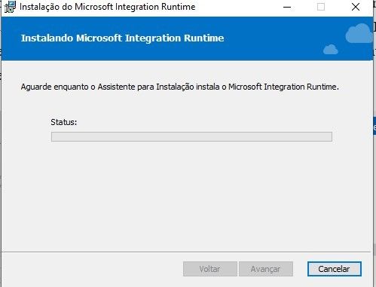Click the window title 'Instalação do Microsoft Integration Runtime'
Screen dimensions: 376x287
coord(108,7)
